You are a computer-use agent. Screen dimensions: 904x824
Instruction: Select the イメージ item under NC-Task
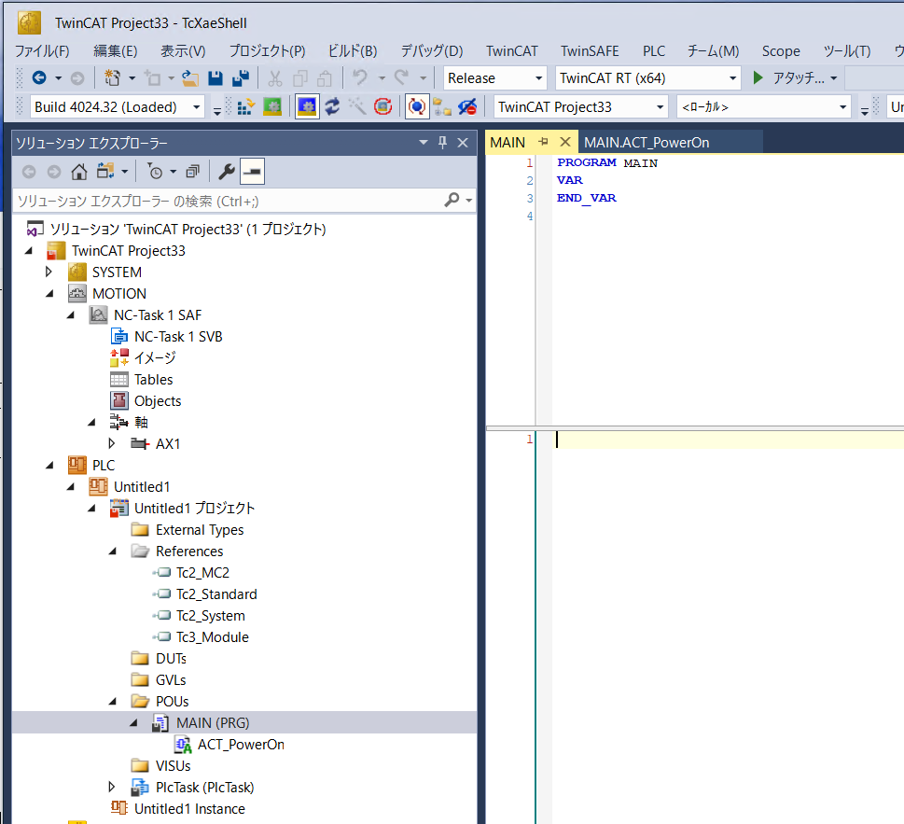coord(155,357)
